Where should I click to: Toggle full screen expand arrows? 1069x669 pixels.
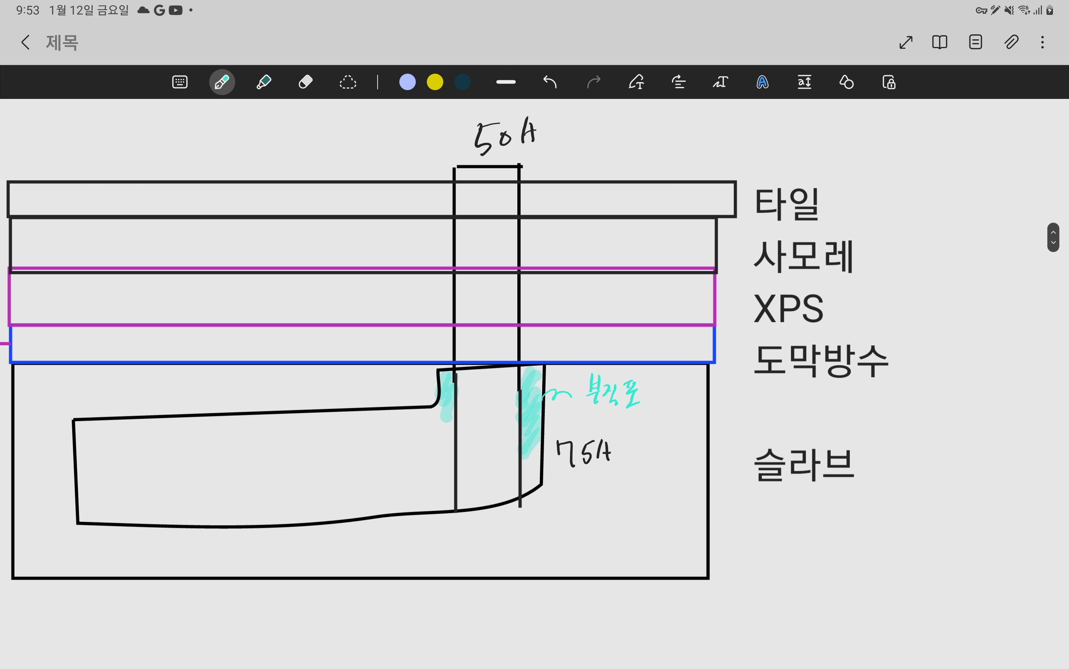point(906,42)
